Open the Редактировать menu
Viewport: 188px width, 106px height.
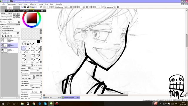tap(12, 4)
